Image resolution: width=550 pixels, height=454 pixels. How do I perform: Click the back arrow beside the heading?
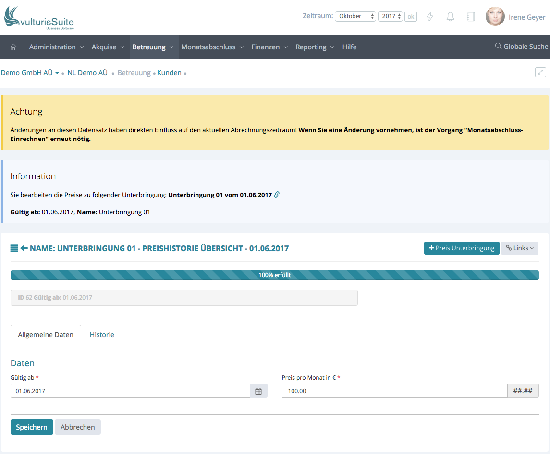(24, 248)
